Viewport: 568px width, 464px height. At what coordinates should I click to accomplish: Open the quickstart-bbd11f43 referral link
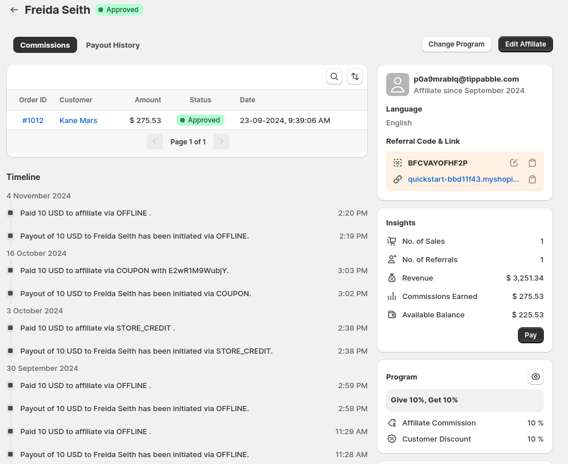click(x=463, y=179)
